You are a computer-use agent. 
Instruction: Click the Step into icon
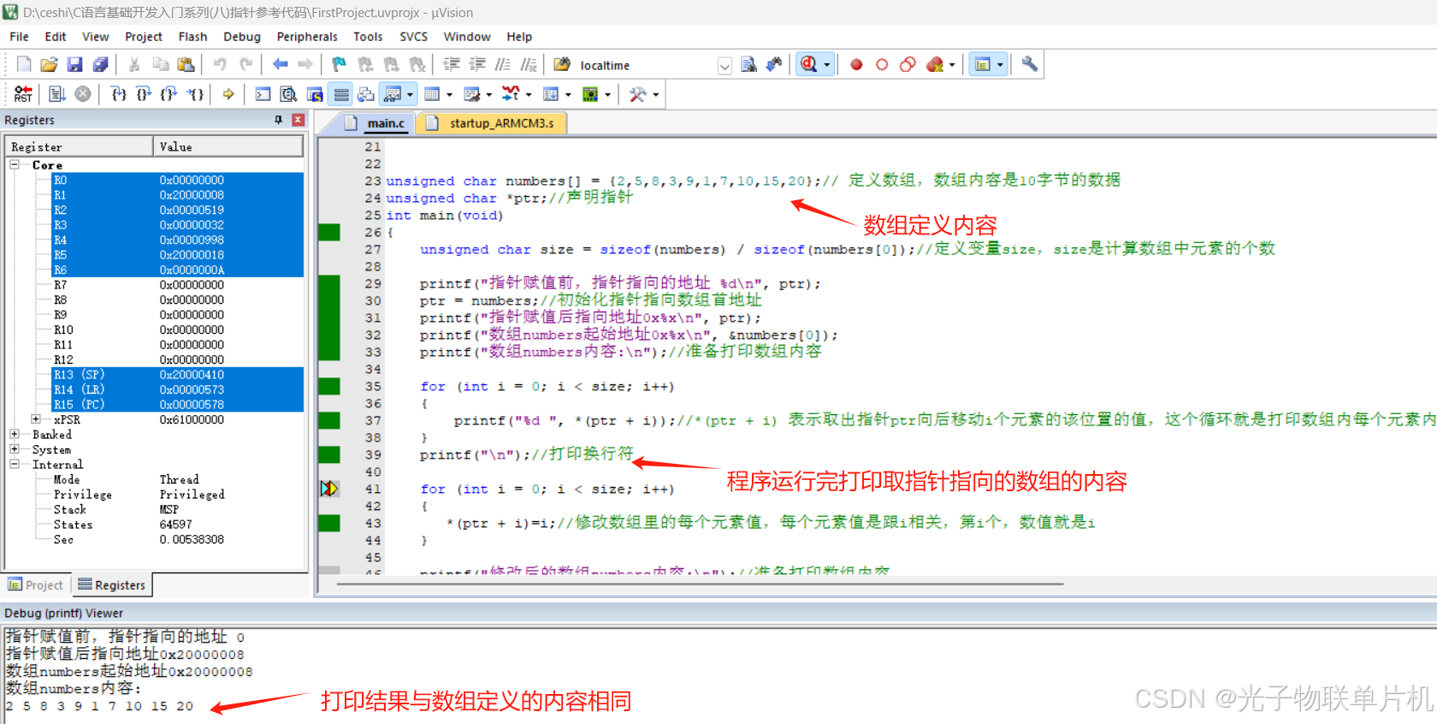pyautogui.click(x=118, y=94)
